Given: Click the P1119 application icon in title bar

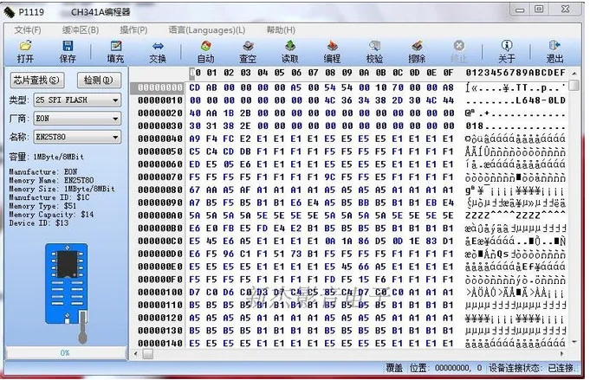Looking at the screenshot, I should 9,12.
